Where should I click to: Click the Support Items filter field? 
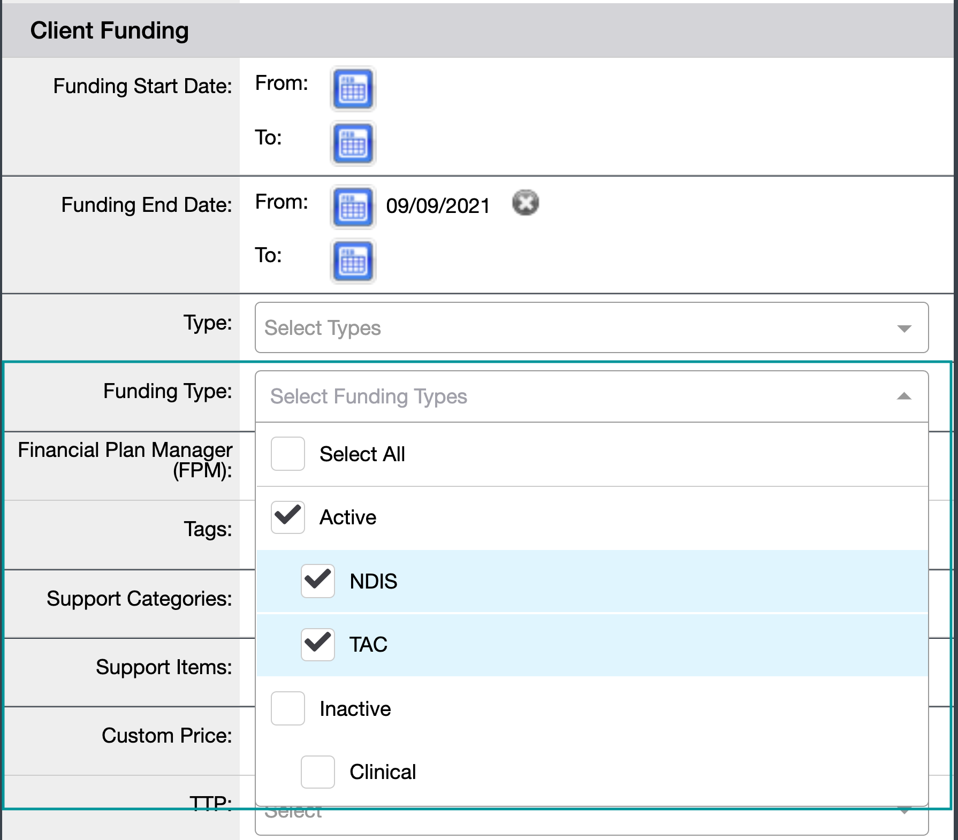pyautogui.click(x=163, y=667)
